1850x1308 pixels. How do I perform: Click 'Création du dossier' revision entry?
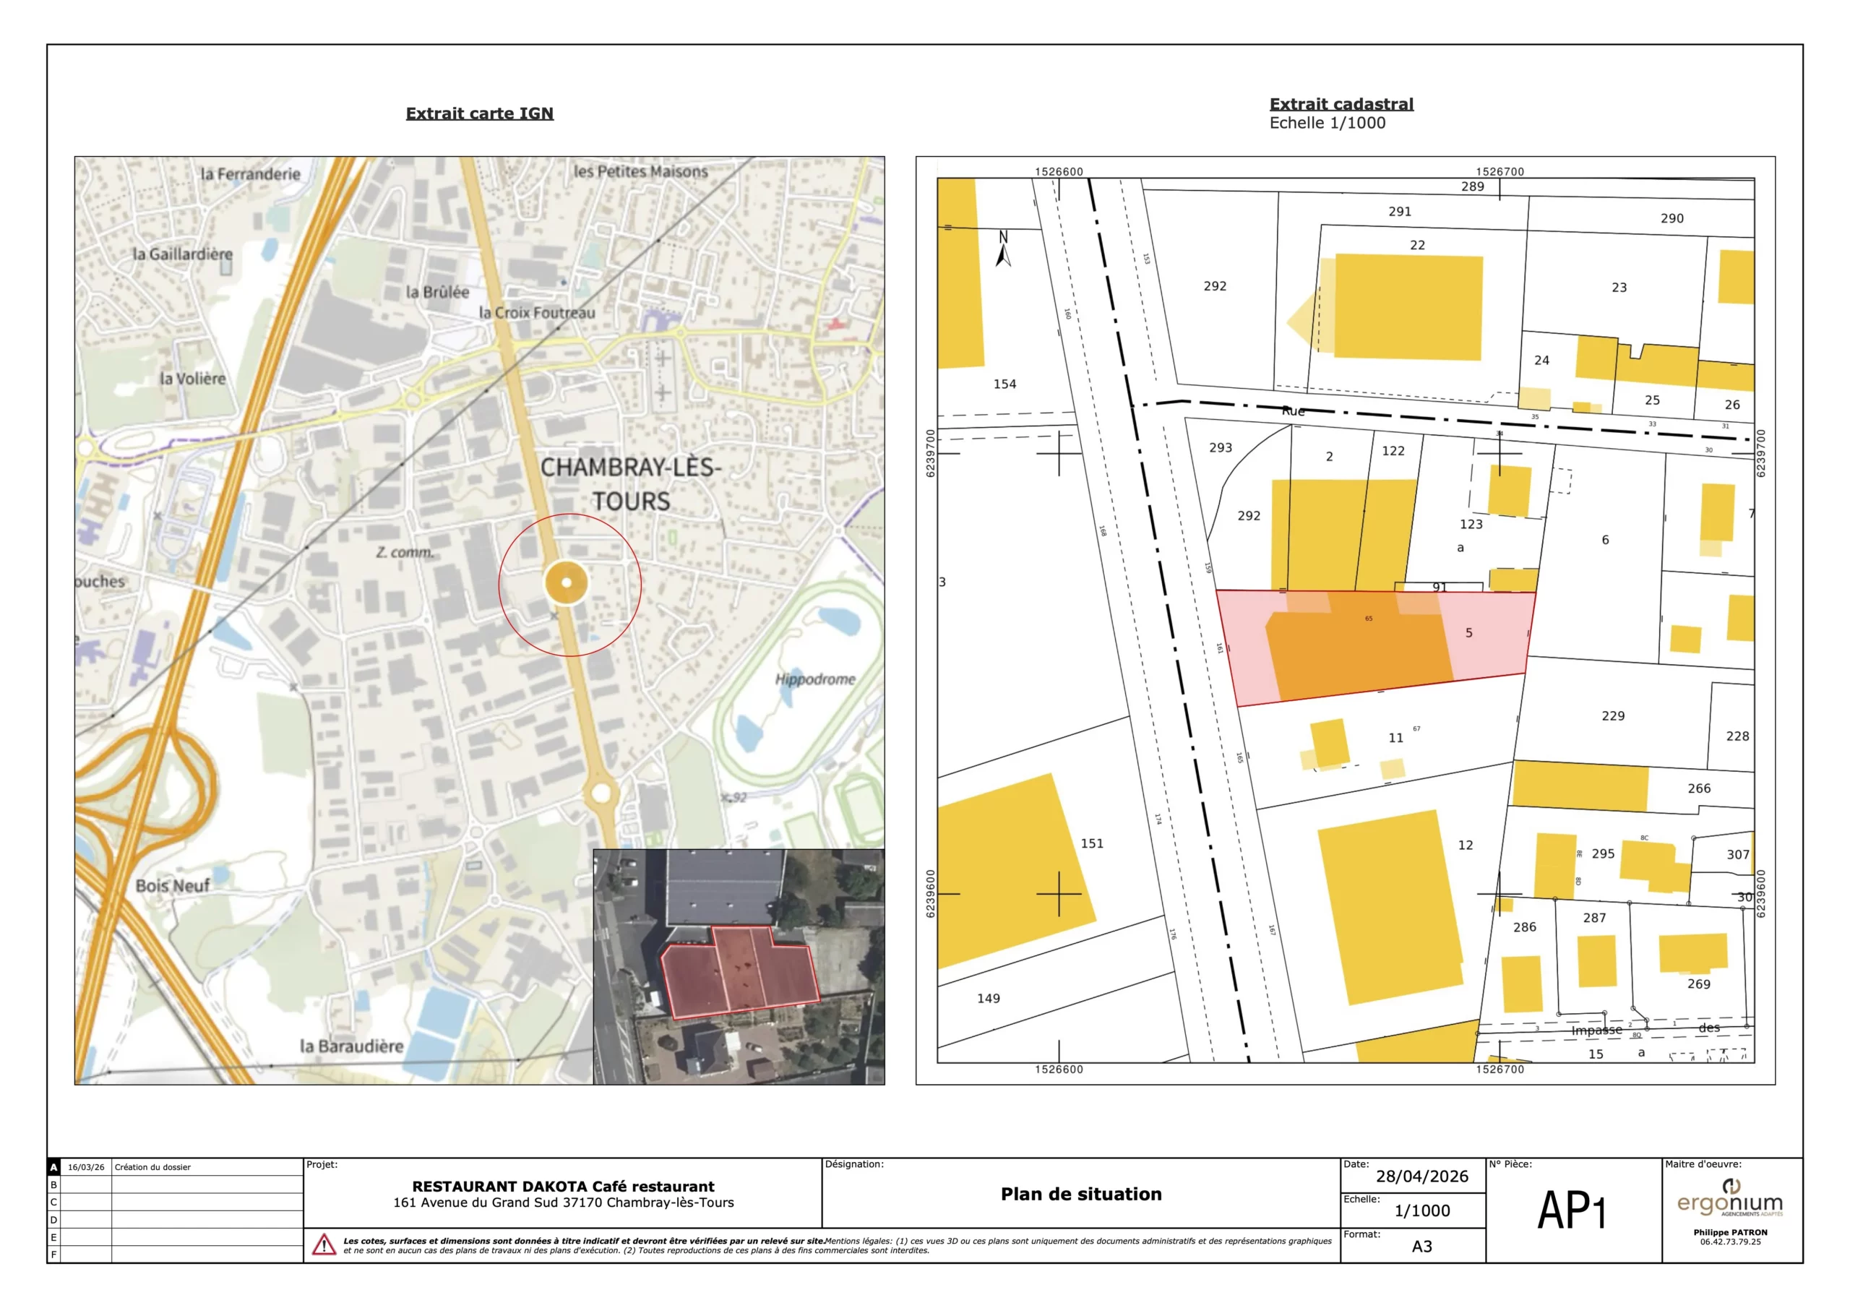pyautogui.click(x=152, y=1168)
